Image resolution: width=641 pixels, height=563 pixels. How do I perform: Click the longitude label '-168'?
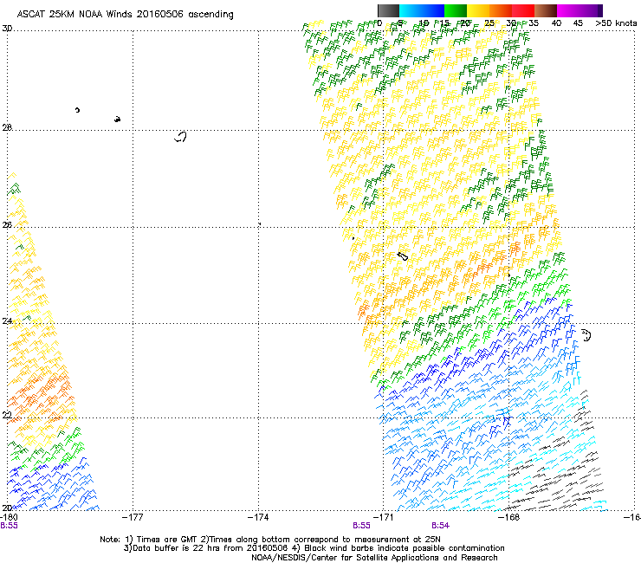[509, 517]
